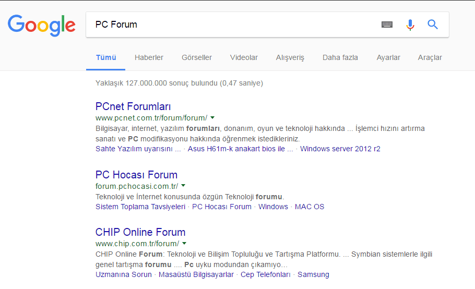The width and height of the screenshot is (475, 289).
Task: Select the Videolar tab
Action: point(244,57)
